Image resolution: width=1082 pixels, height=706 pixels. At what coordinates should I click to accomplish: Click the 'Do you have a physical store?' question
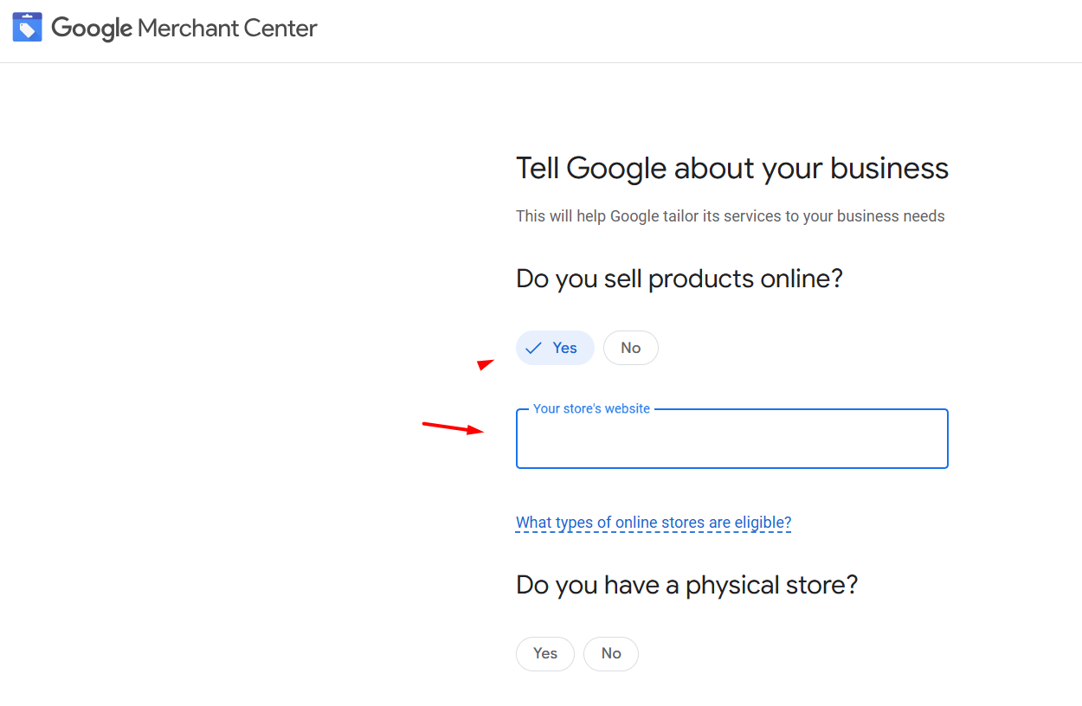click(x=687, y=585)
